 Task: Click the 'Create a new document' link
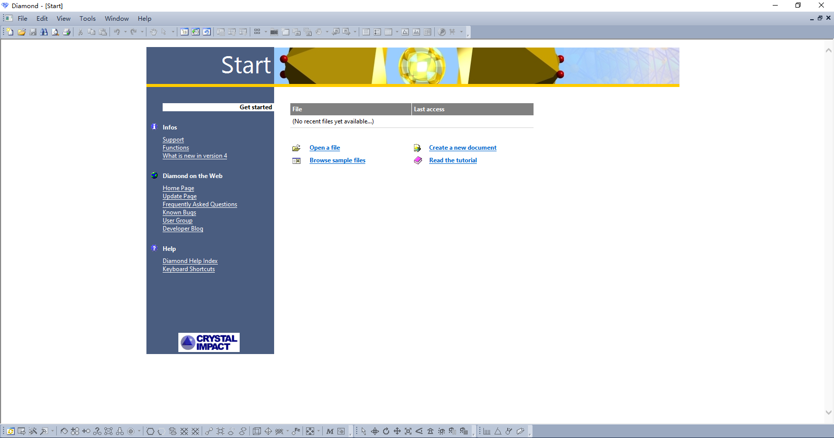tap(463, 148)
